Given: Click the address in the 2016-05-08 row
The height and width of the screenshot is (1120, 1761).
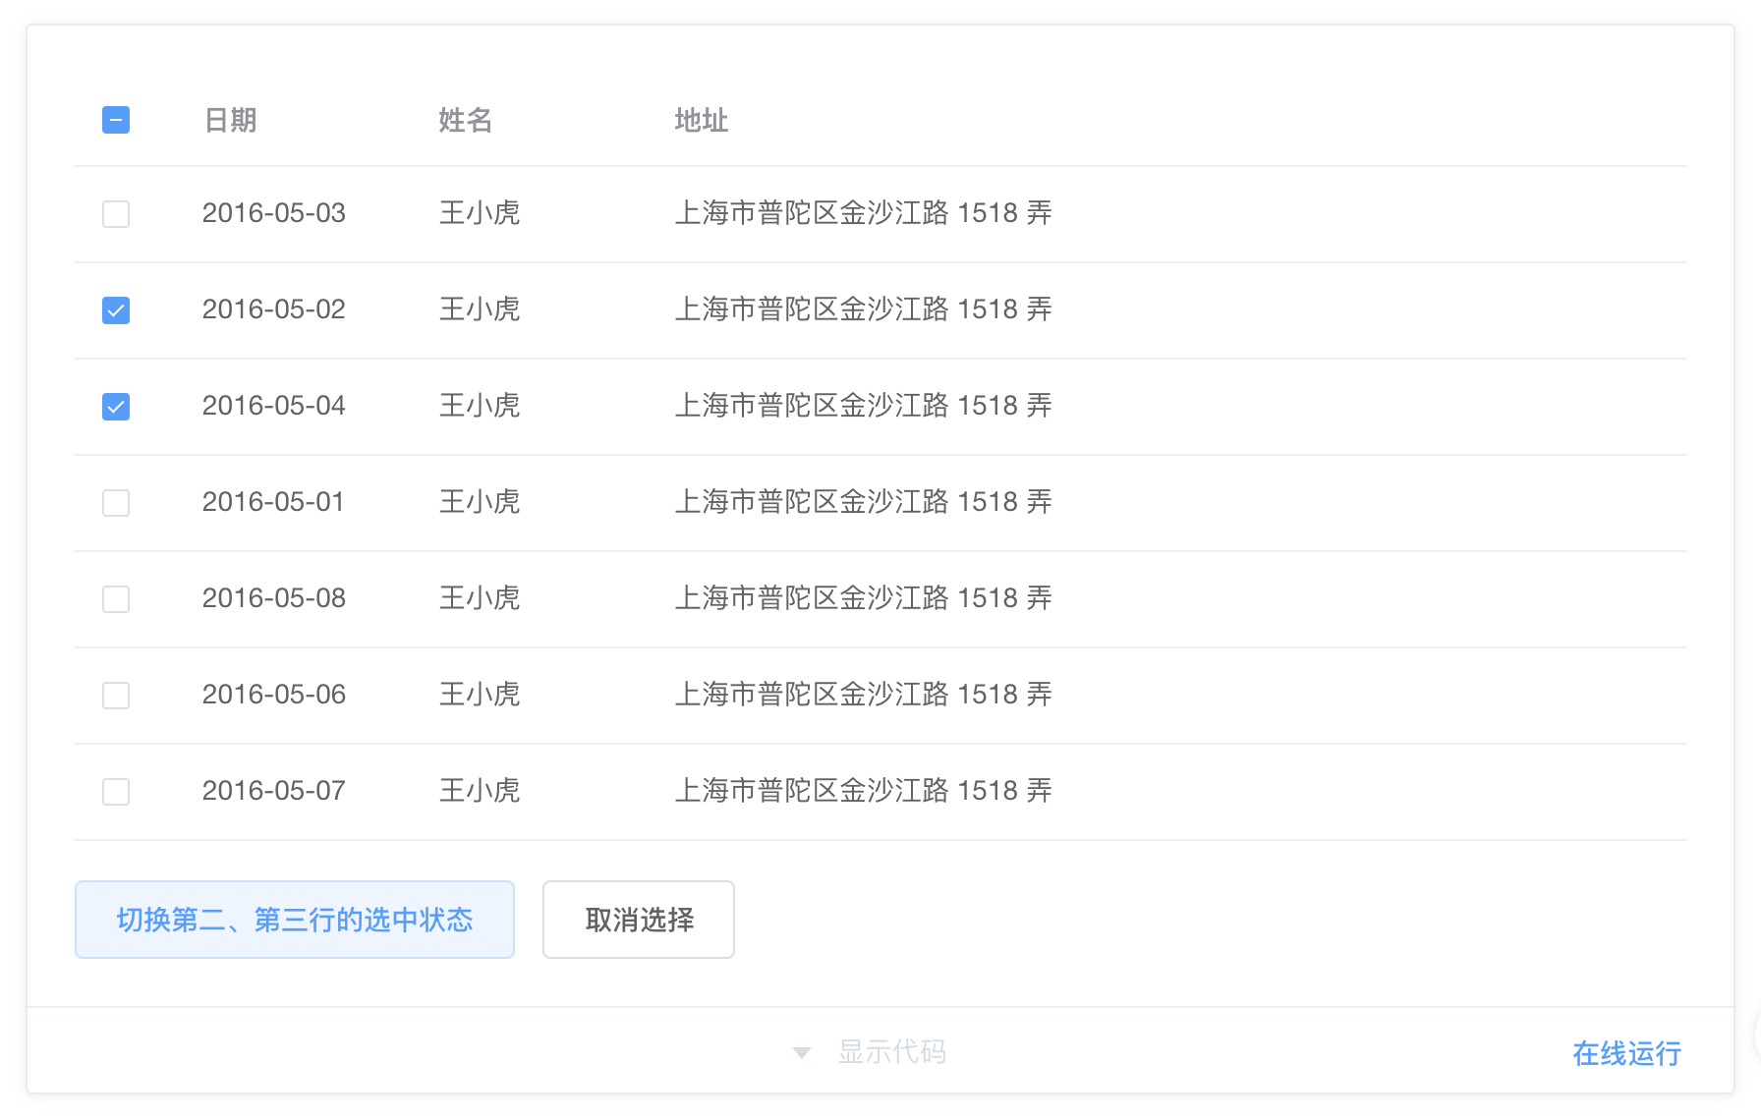Looking at the screenshot, I should coord(864,598).
